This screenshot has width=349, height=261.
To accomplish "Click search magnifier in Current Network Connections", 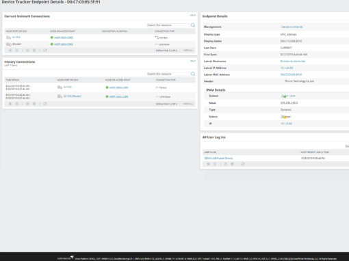I will 193,25.
